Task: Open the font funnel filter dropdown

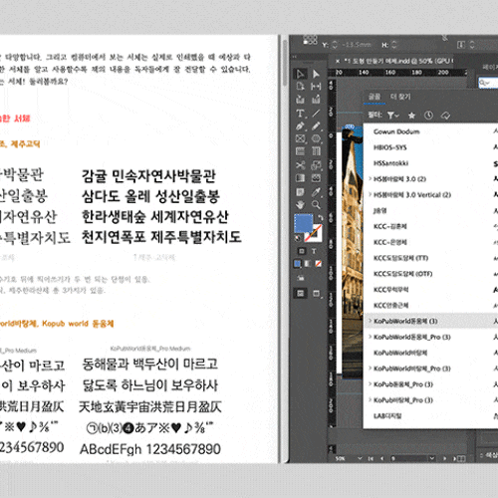Action: 392,116
